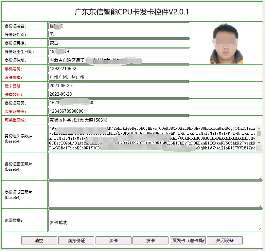The width and height of the screenshot is (265, 251).
Task: Click the 清空 button to clear form
Action: coord(39,240)
